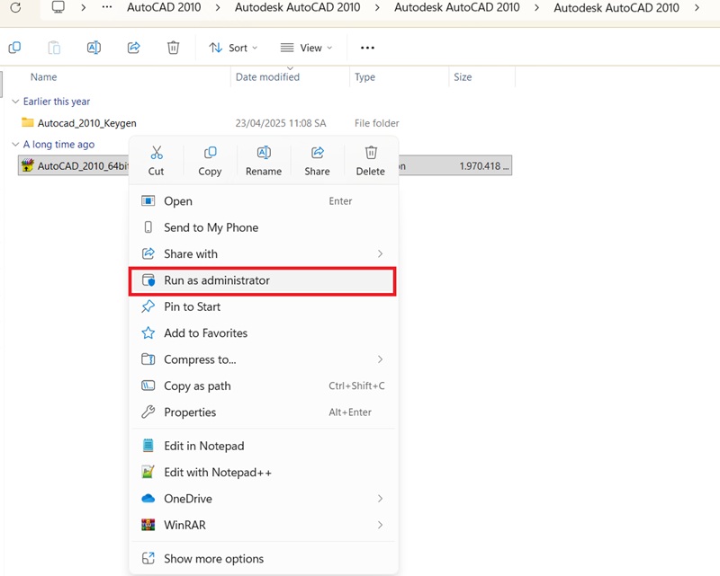Open the three-dots See more toolbar menu
The height and width of the screenshot is (576, 720).
(x=367, y=48)
